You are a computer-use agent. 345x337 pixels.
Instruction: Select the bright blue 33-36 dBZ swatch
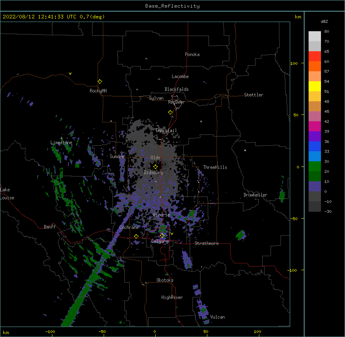click(x=315, y=146)
